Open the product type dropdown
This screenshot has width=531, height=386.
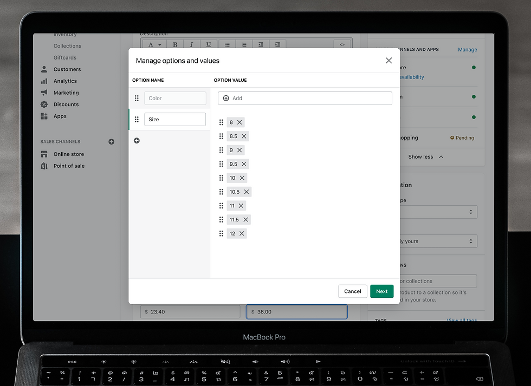(438, 212)
